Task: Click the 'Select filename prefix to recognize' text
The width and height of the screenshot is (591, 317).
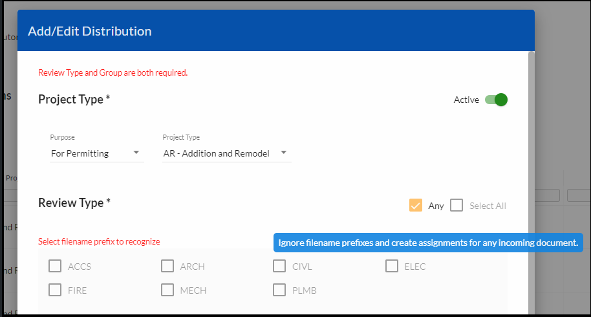Action: (99, 241)
